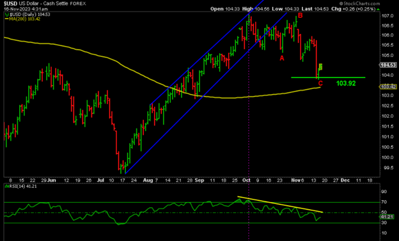Click the 105.0 price axis label
The height and width of the screenshot is (241, 399).
(x=387, y=56)
